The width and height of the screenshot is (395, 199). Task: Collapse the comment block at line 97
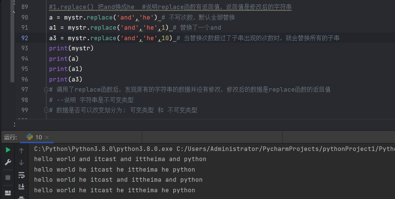46,89
